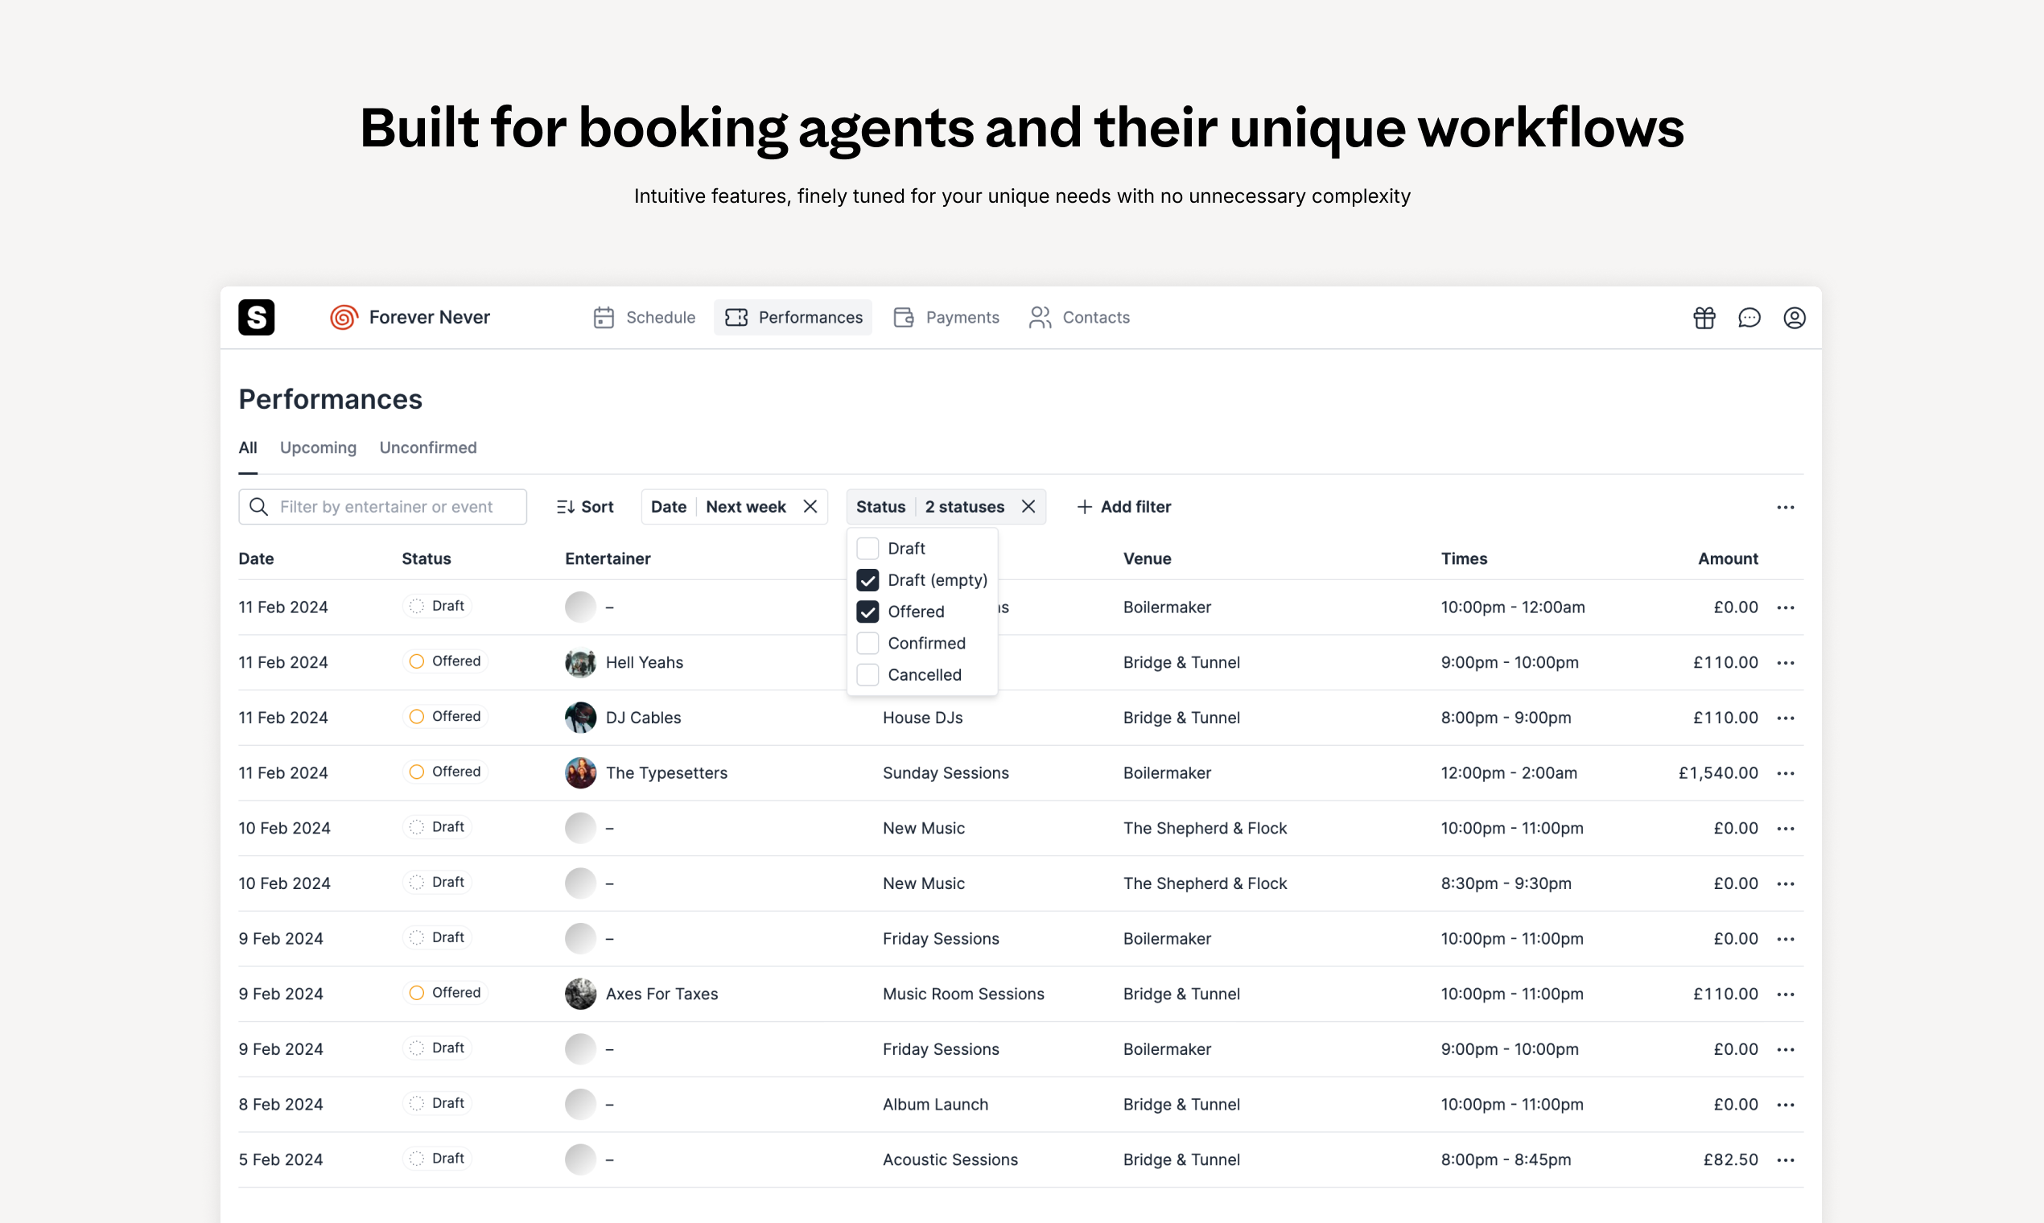This screenshot has width=2044, height=1223.
Task: Click the black S app logo
Action: pos(257,317)
